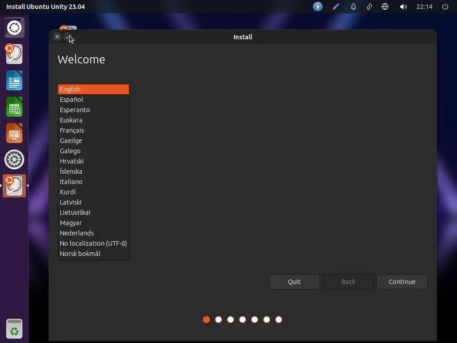Open notifications bell in top panel
Viewport: 457px width, 343px height.
point(353,6)
